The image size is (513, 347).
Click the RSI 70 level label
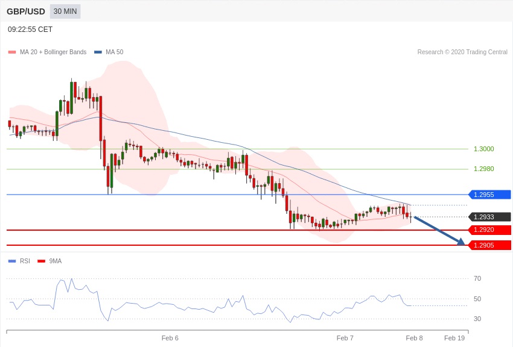[477, 278]
